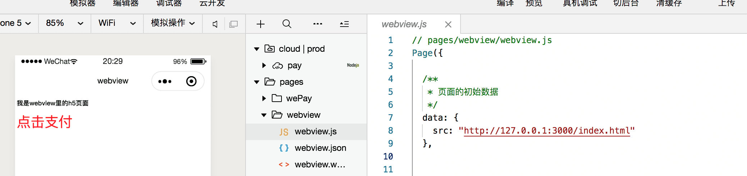Open the file tree more options ellipsis
This screenshot has width=747, height=176.
318,24
